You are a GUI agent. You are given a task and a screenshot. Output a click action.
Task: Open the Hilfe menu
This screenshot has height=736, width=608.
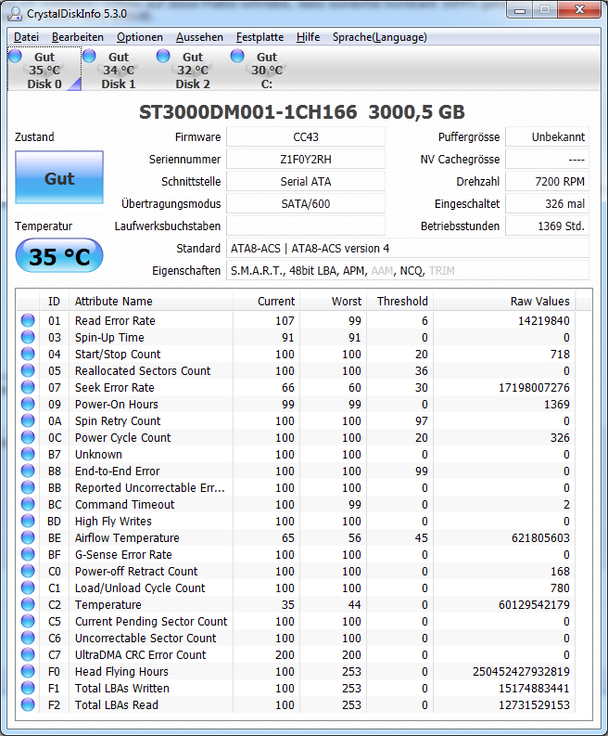click(308, 37)
